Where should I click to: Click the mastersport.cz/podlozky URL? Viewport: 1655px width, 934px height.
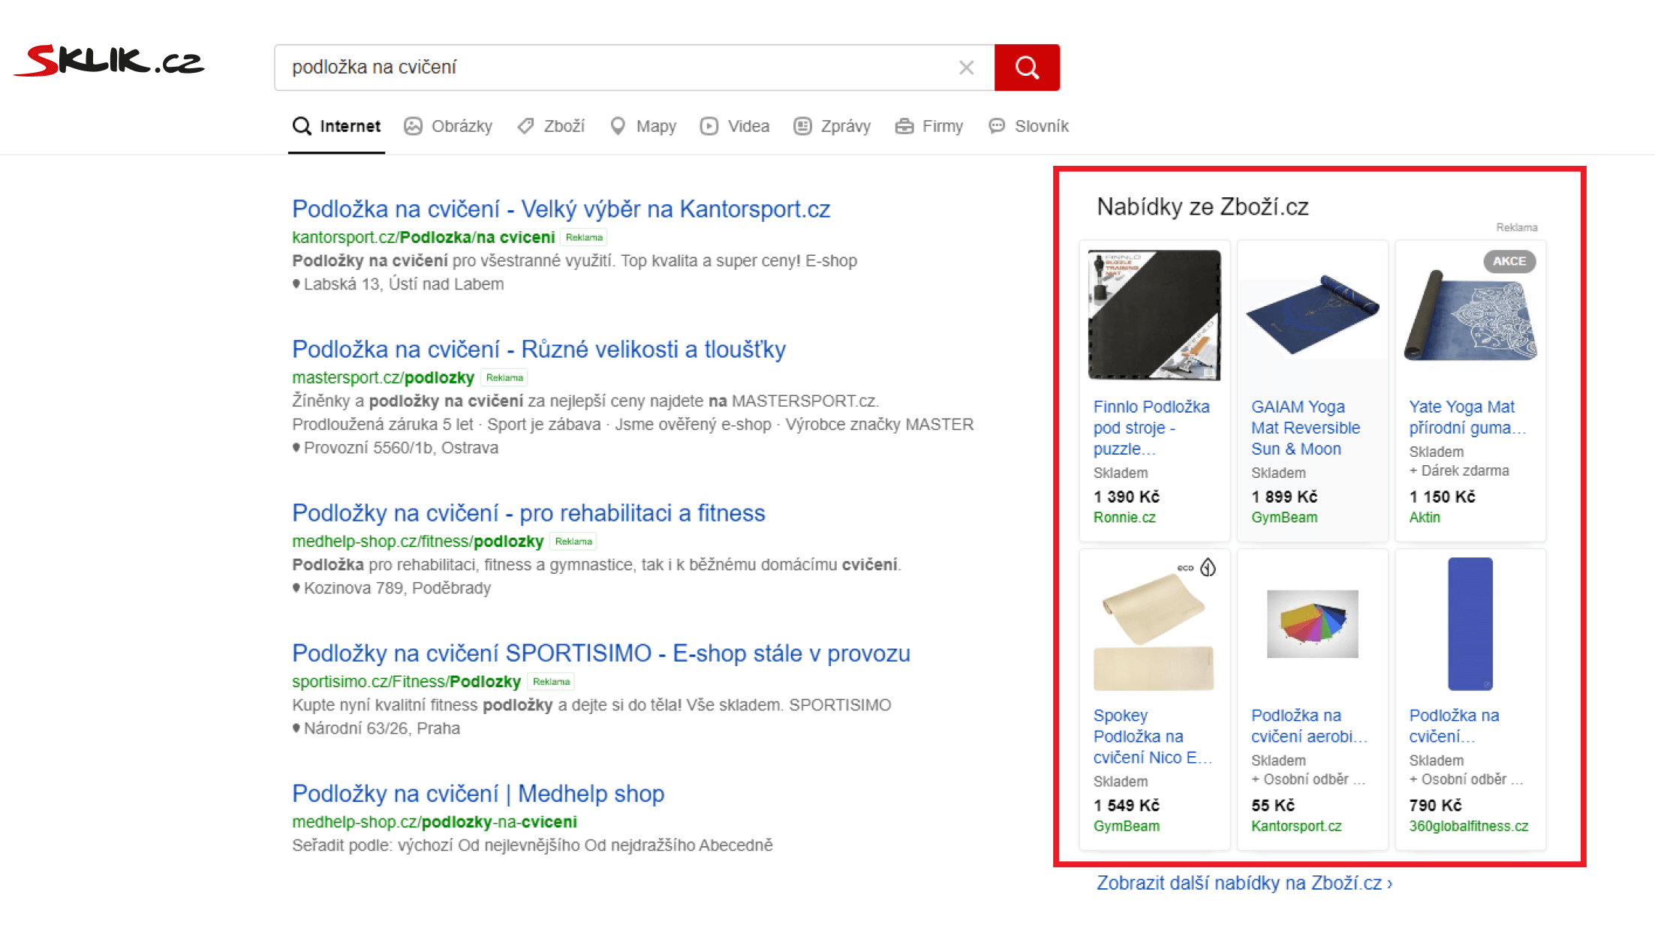[x=383, y=377]
